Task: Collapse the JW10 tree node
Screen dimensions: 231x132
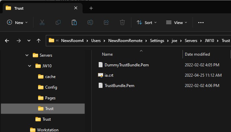Action: 30,66
